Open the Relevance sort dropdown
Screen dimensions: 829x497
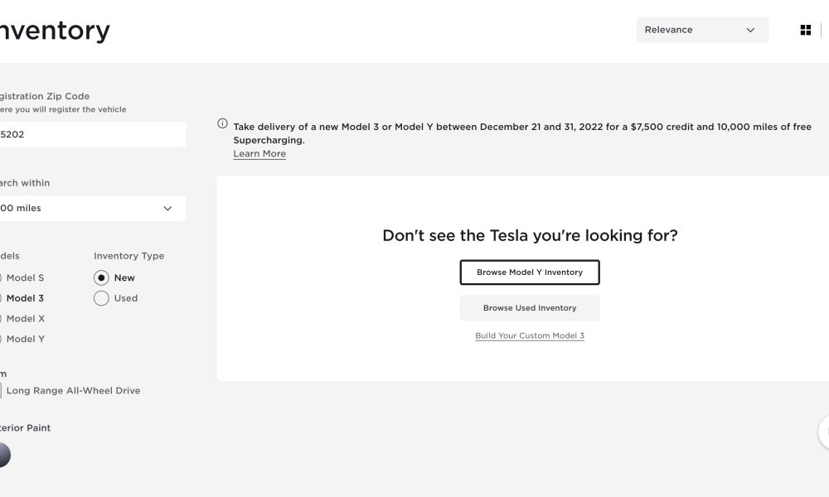coord(702,30)
